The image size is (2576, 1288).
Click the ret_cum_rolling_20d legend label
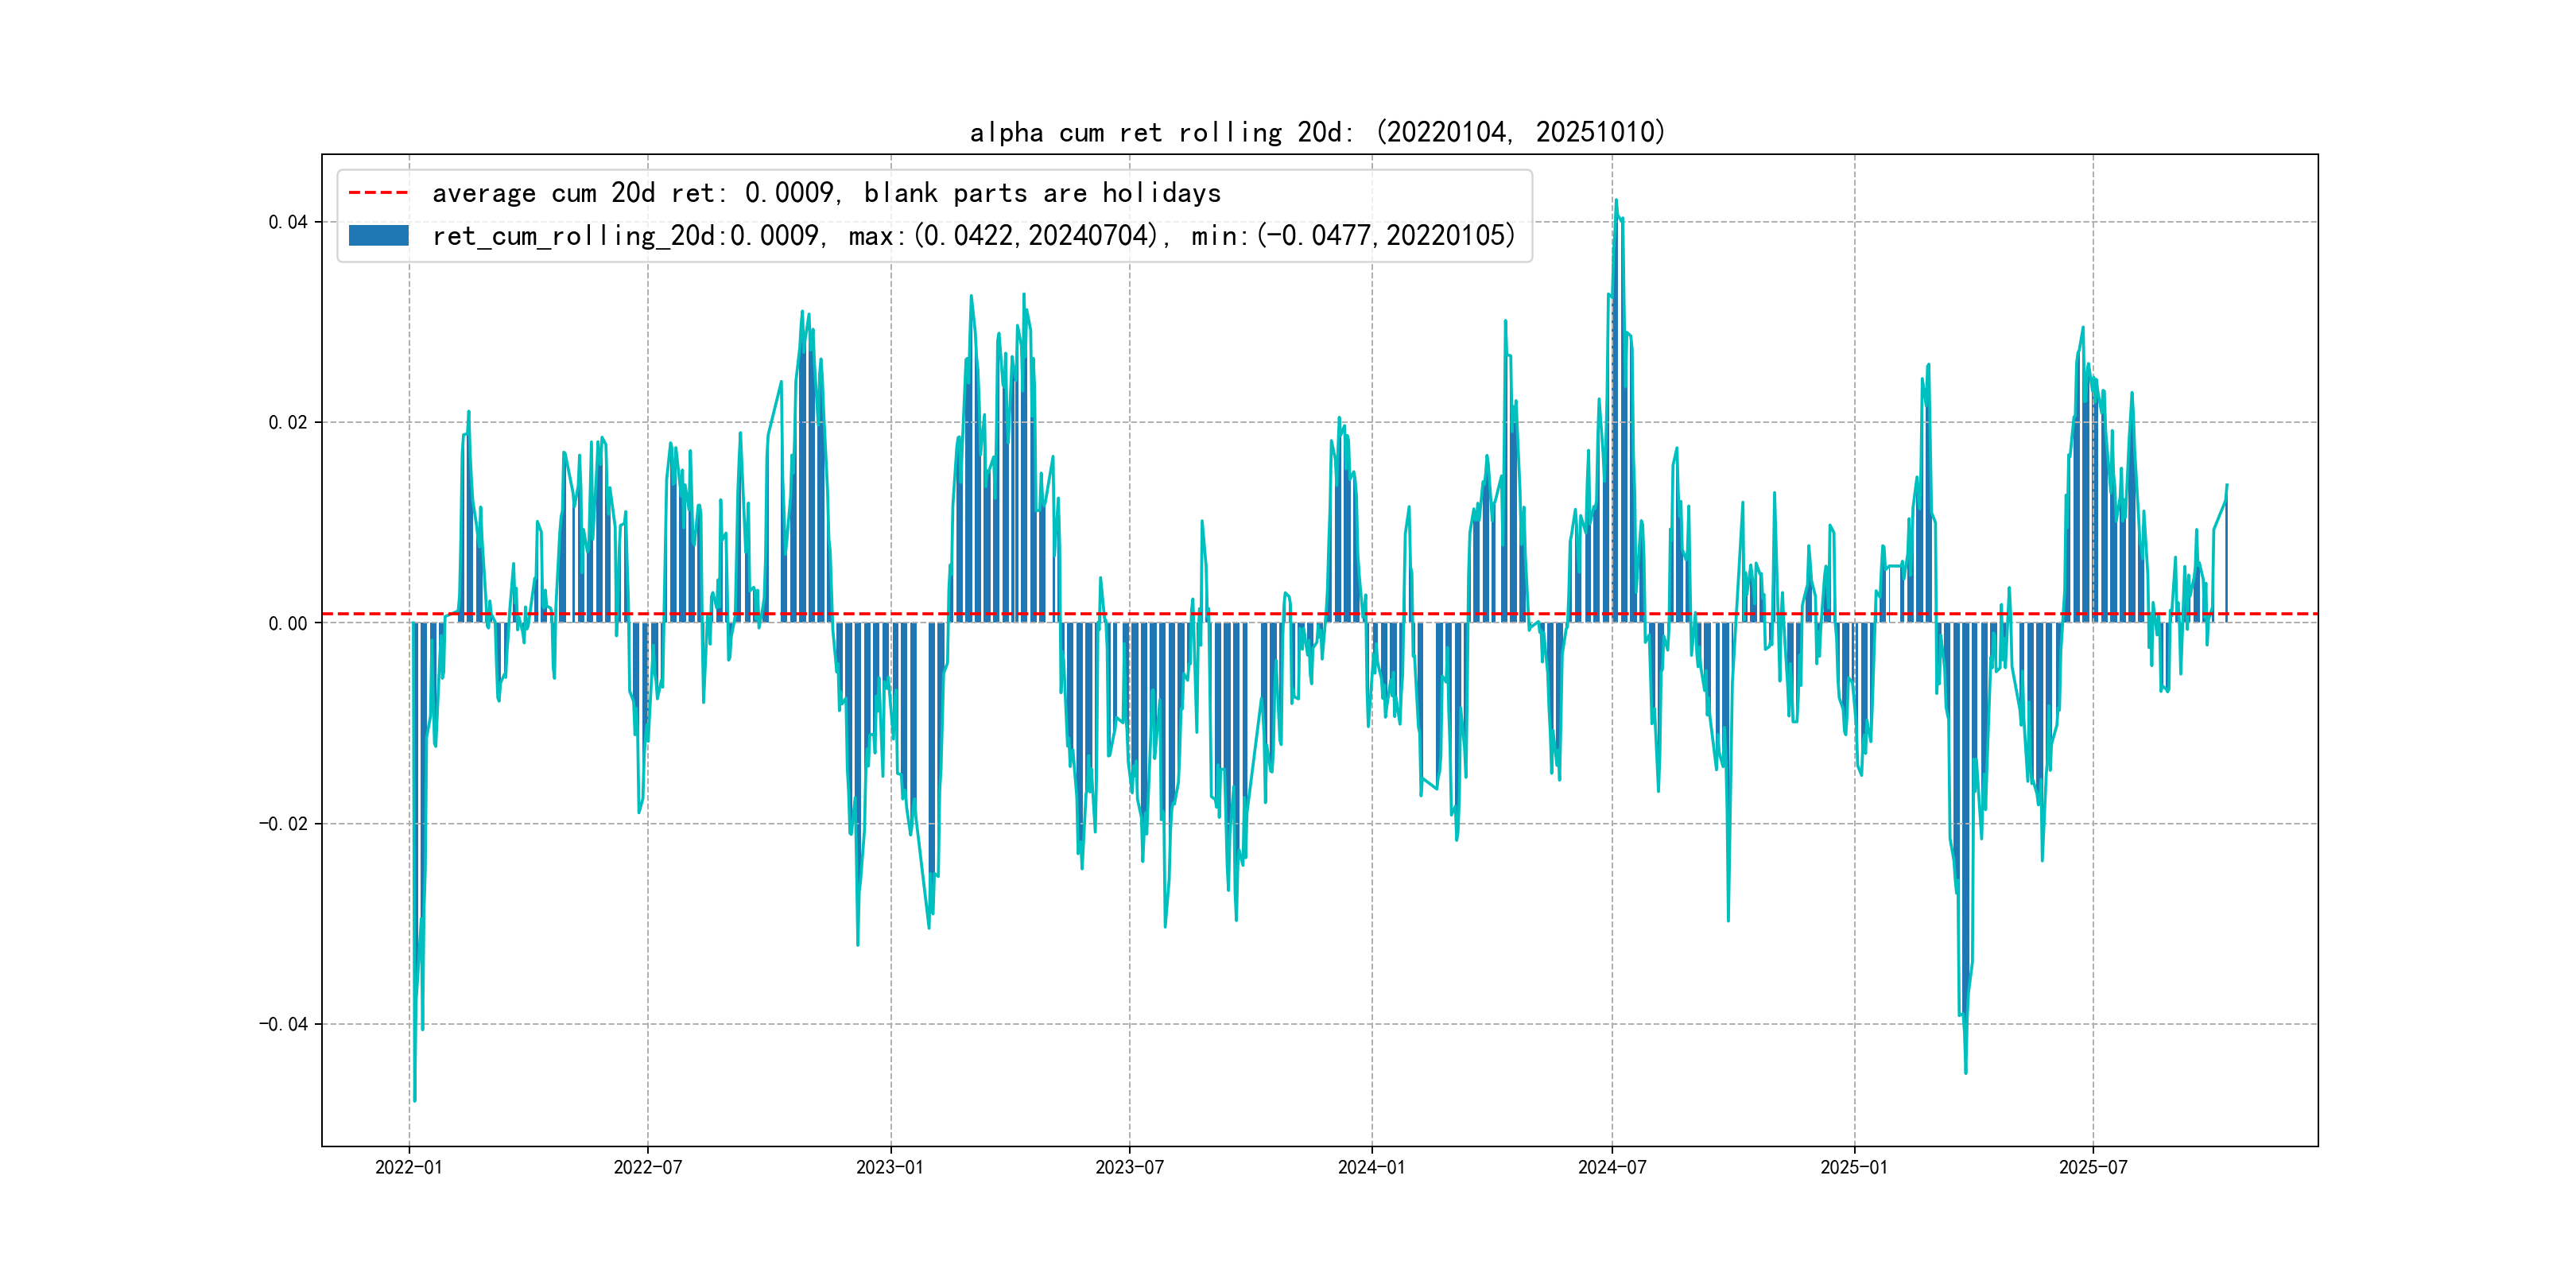coord(973,236)
